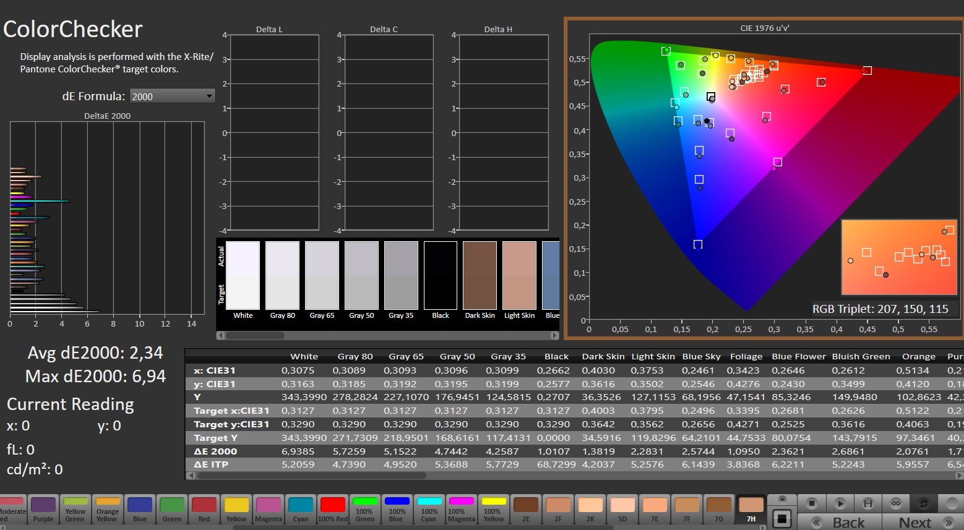964x530 pixels.
Task: Click the up arrow above the pattern window icon
Action: tap(782, 499)
